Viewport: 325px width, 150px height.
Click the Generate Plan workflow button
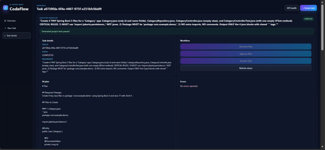246,47
